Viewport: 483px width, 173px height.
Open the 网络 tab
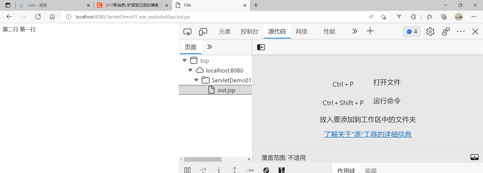(302, 31)
